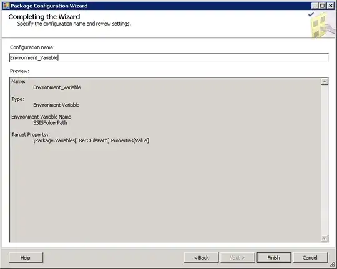Select the Target Property path text
This screenshot has width=337, height=269.
[91, 140]
